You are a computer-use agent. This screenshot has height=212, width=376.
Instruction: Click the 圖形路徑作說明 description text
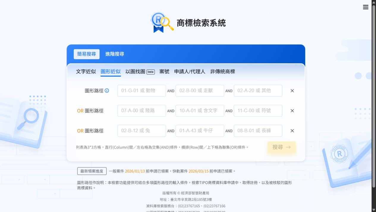click(x=185, y=185)
